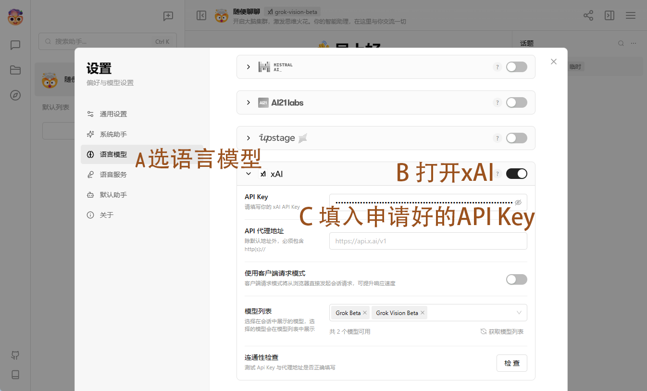Click the new assistant chat icon
This screenshot has height=391, width=647.
[x=168, y=16]
